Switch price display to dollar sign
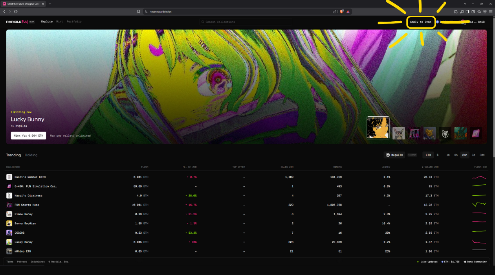Screen dimensions: 495x275 pyautogui.click(x=438, y=155)
